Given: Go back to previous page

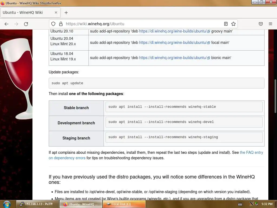Looking at the screenshot, I should (x=6, y=24).
